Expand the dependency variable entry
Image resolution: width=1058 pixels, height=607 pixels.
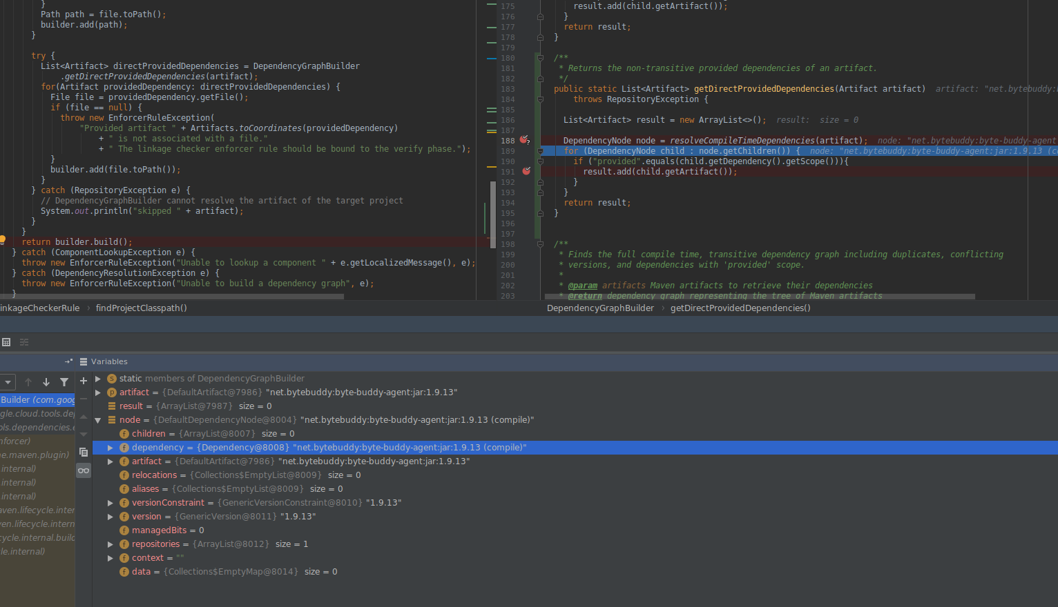pyautogui.click(x=110, y=447)
